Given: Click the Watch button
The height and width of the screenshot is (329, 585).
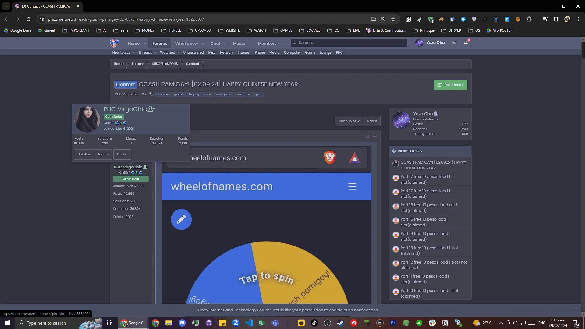Looking at the screenshot, I should pyautogui.click(x=371, y=121).
